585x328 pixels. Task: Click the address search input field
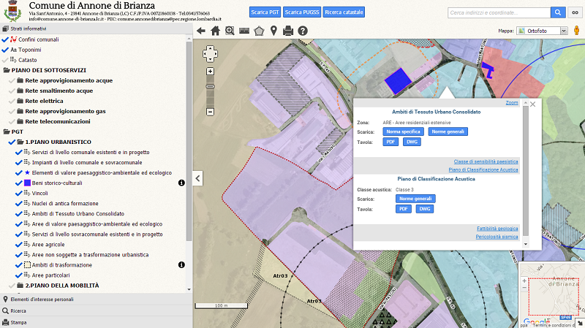[499, 12]
